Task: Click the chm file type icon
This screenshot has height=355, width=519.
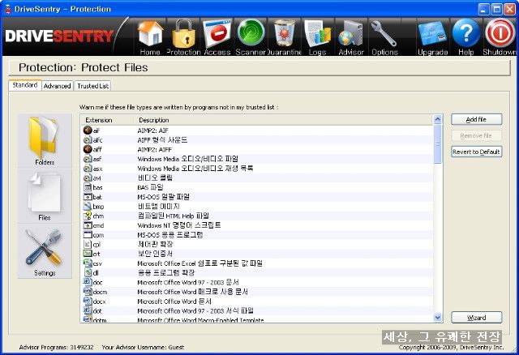Action: pyautogui.click(x=88, y=216)
